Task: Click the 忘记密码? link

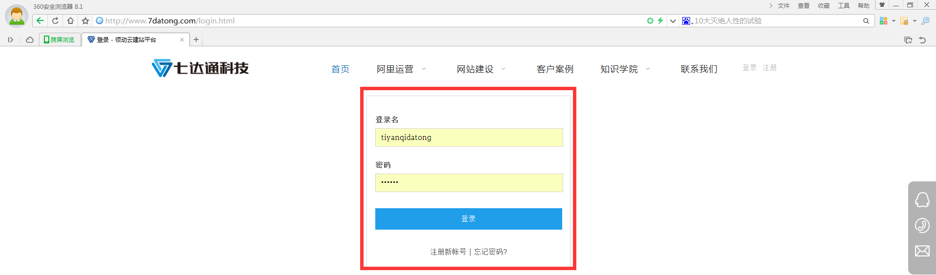Action: click(x=490, y=252)
